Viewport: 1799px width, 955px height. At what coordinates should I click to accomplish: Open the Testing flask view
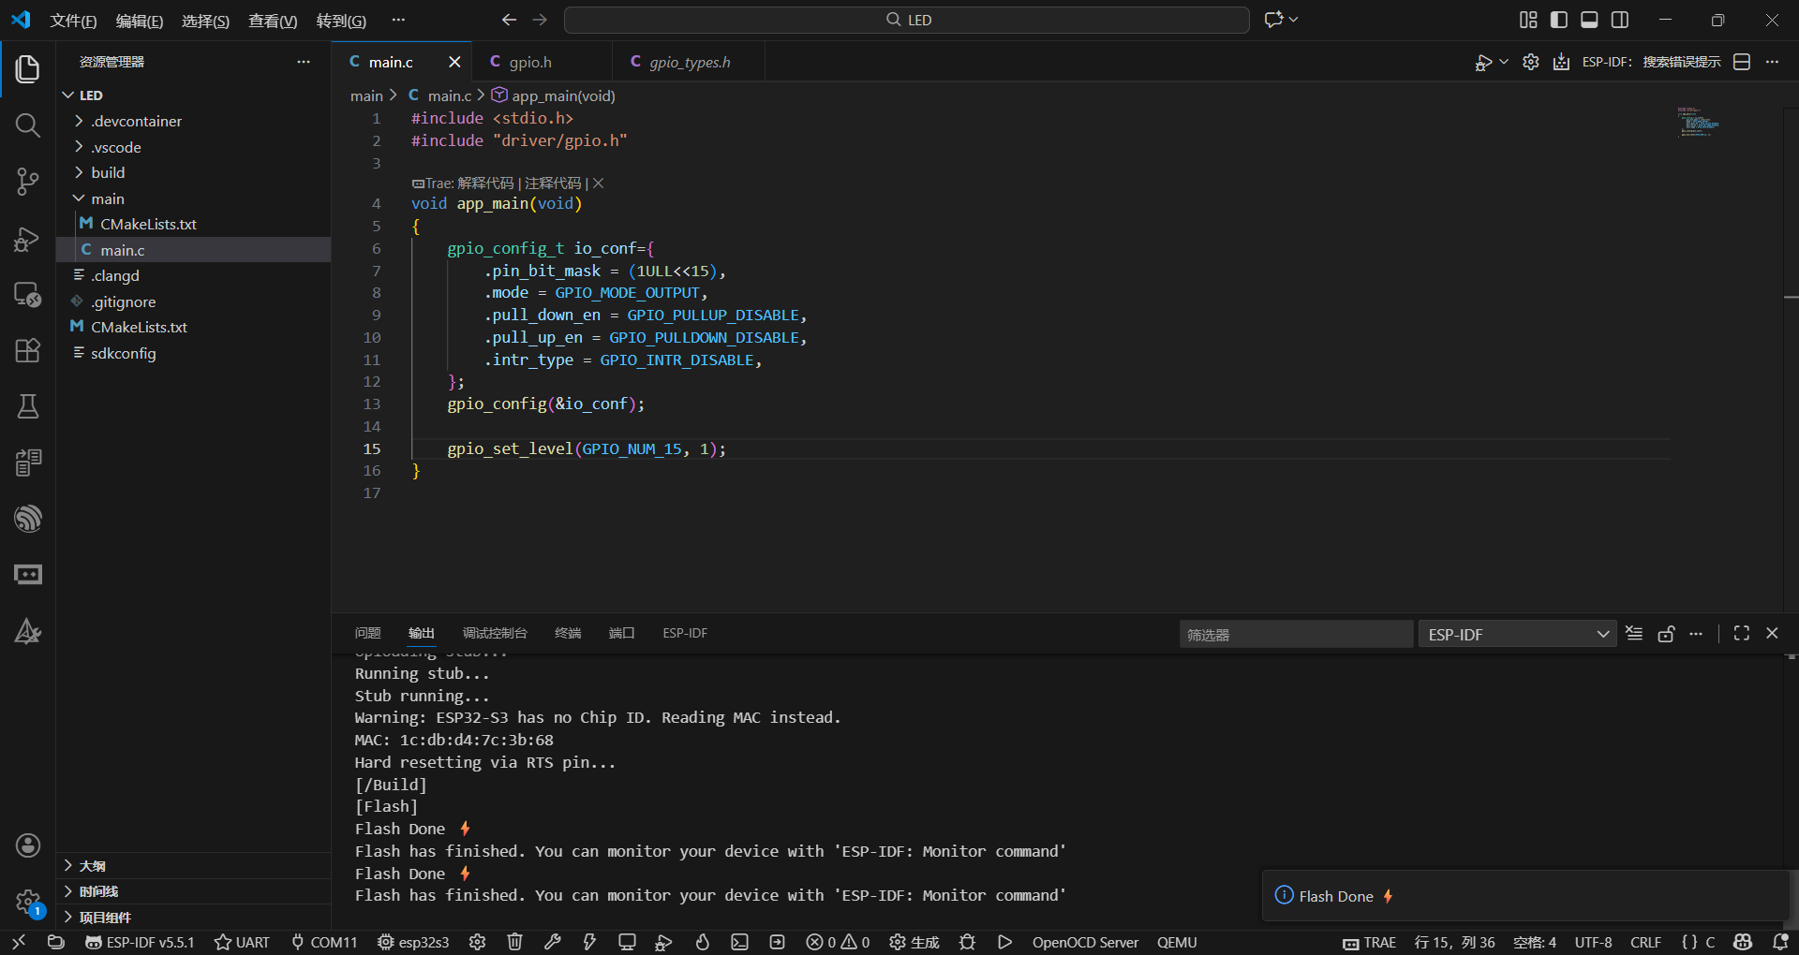27,406
